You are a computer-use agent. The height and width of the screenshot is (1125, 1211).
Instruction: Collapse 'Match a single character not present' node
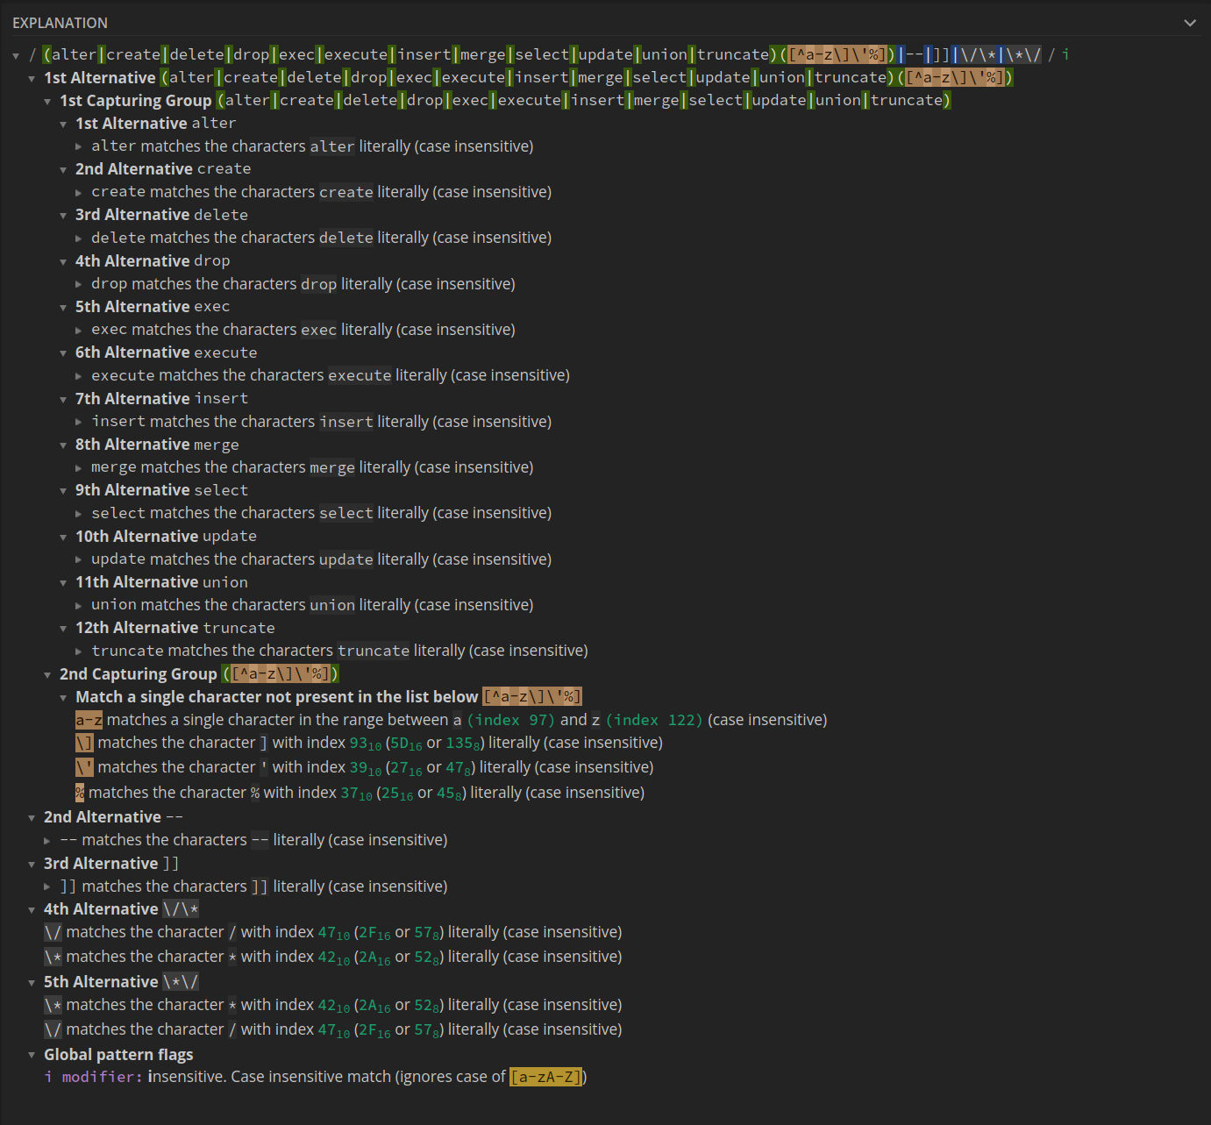[63, 697]
